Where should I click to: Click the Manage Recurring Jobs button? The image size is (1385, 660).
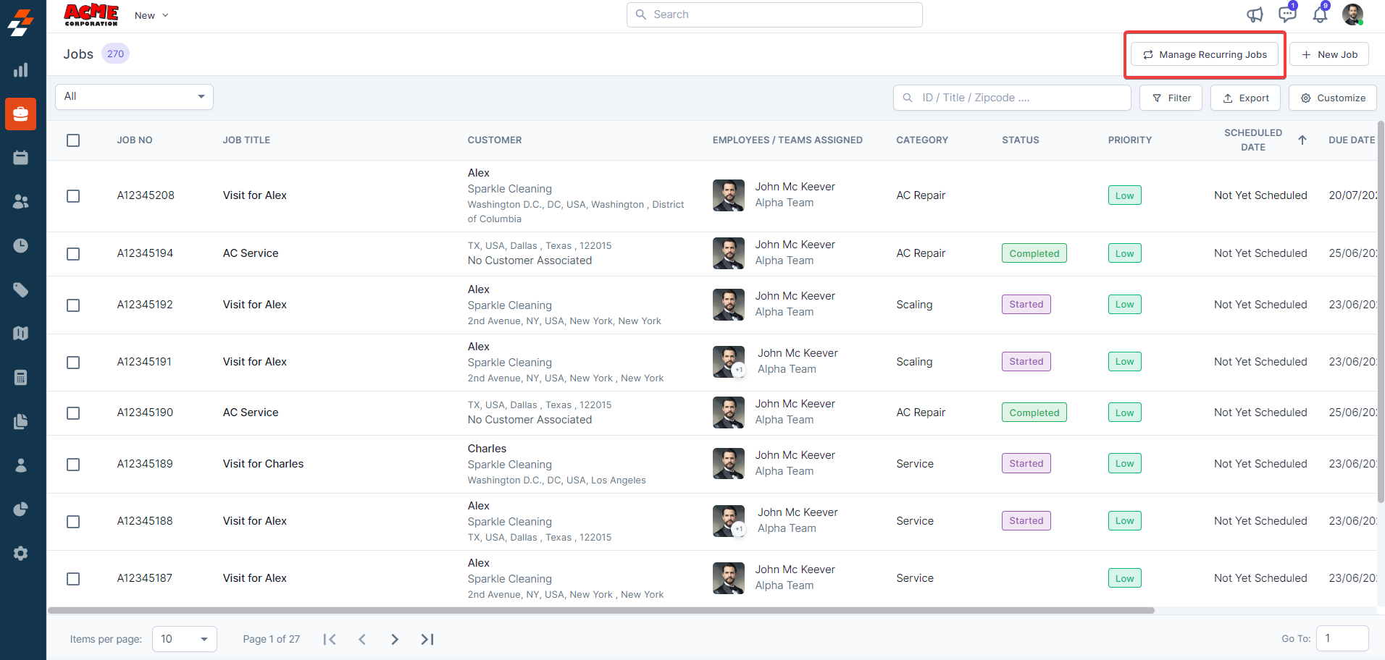[x=1205, y=54]
